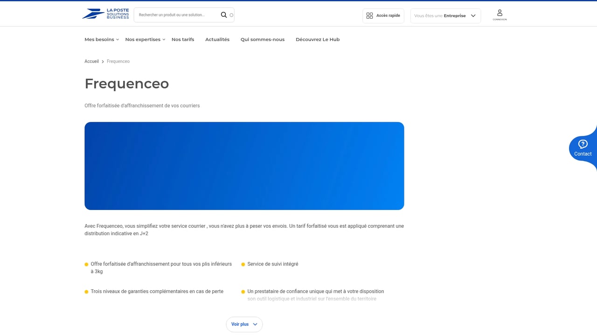
Task: Expand the Nos expertises dropdown
Action: click(x=143, y=39)
